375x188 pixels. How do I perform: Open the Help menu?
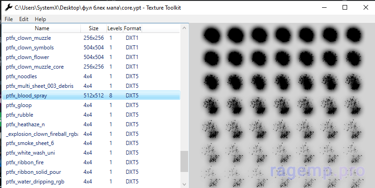40,19
